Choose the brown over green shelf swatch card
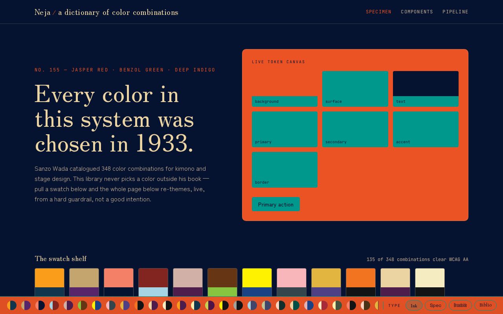Image resolution: width=503 pixels, height=314 pixels. tap(222, 283)
